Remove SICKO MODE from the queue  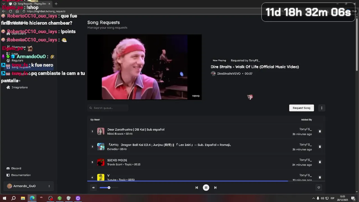320,162
